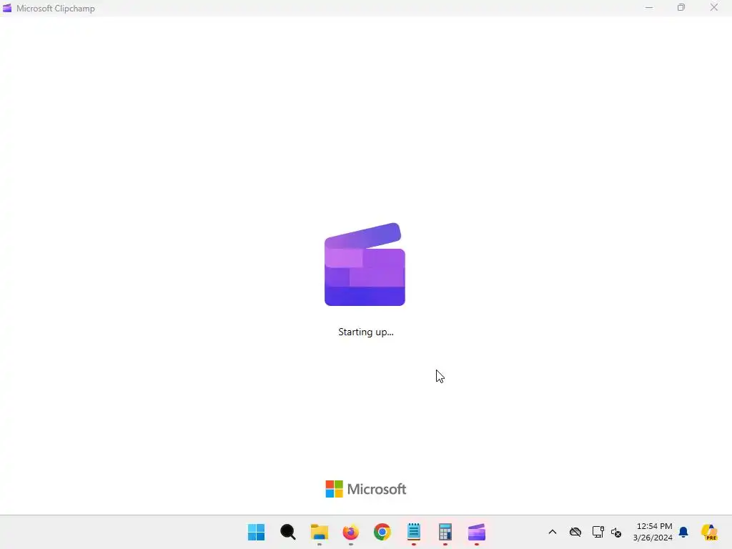Screen dimensions: 732x549
Task: Launch Firefox from the taskbar
Action: pyautogui.click(x=350, y=532)
